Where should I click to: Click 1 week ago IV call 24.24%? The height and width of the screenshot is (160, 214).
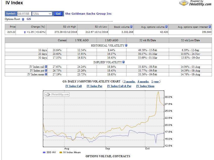click(x=82, y=67)
